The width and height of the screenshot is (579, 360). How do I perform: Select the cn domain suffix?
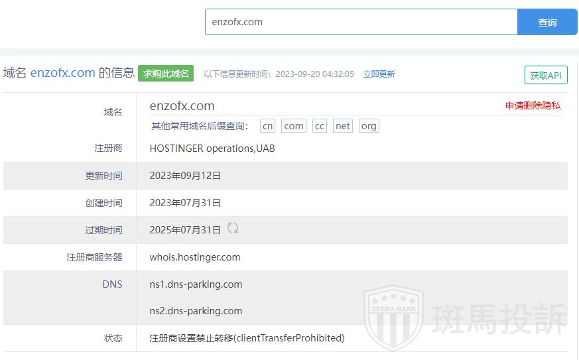point(267,126)
